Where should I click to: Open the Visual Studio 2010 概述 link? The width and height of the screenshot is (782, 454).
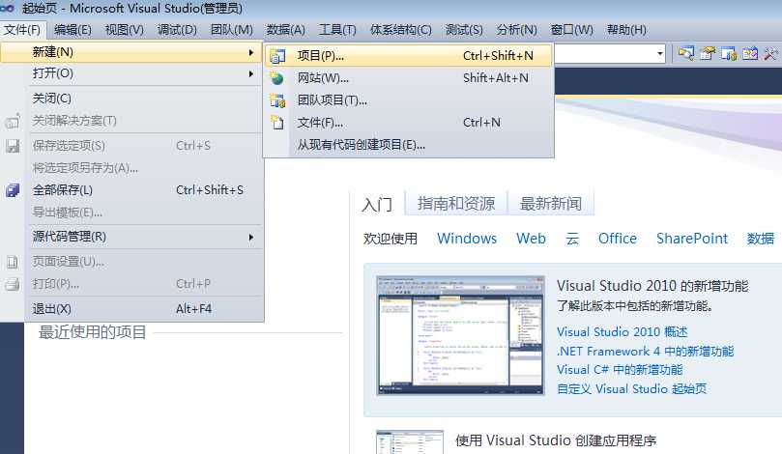pos(622,332)
